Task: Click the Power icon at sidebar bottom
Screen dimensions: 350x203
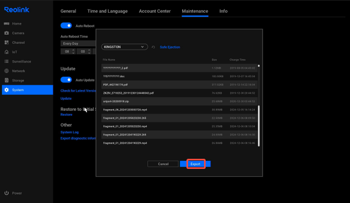Action: click(x=6, y=193)
